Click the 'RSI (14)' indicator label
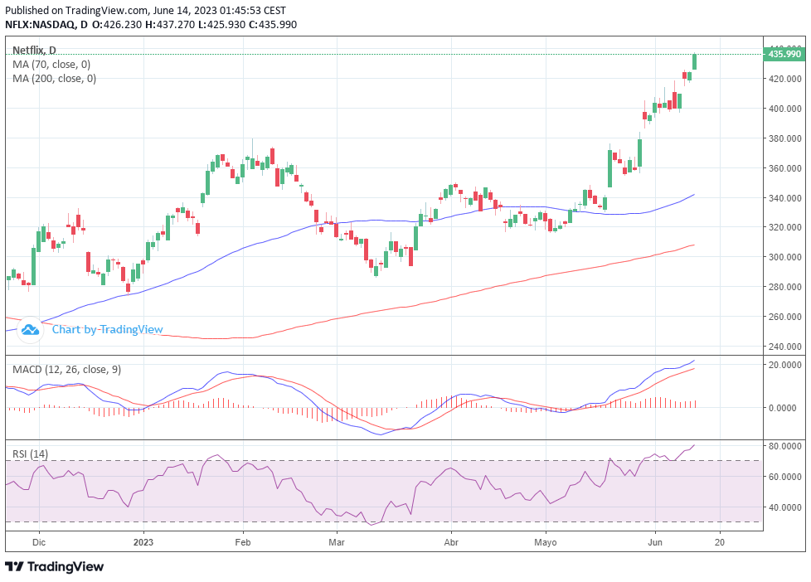 click(x=30, y=453)
